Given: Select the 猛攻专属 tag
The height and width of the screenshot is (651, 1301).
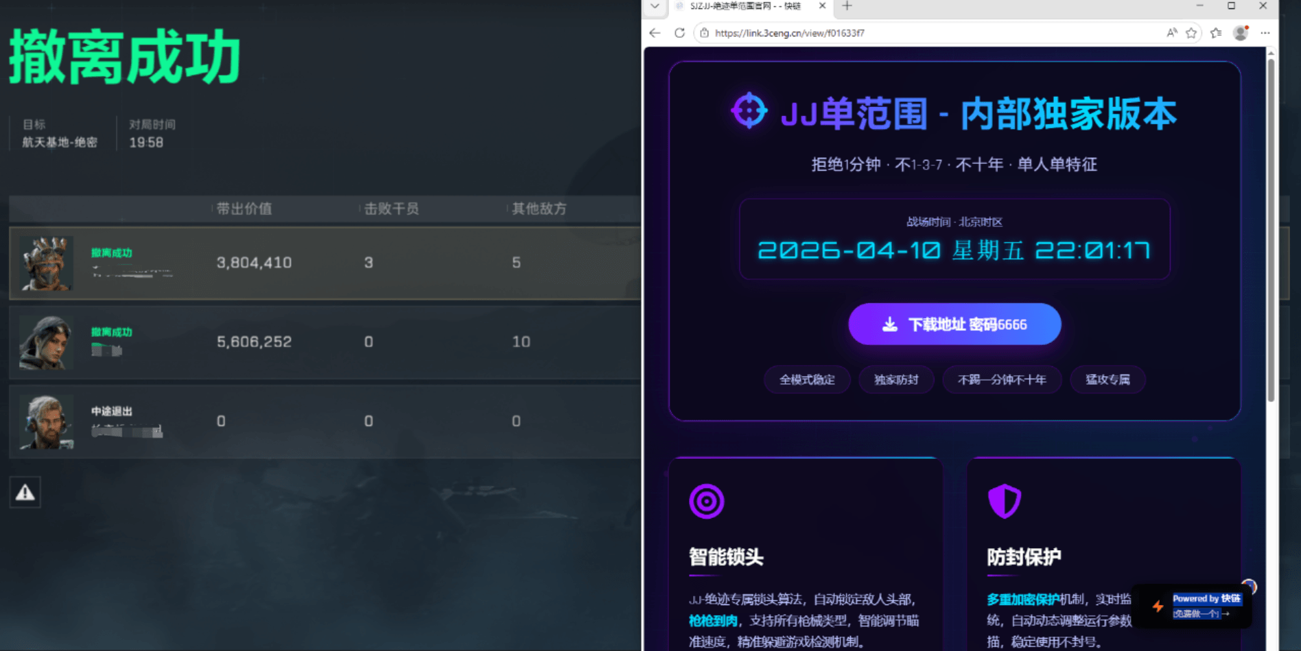Looking at the screenshot, I should tap(1107, 380).
